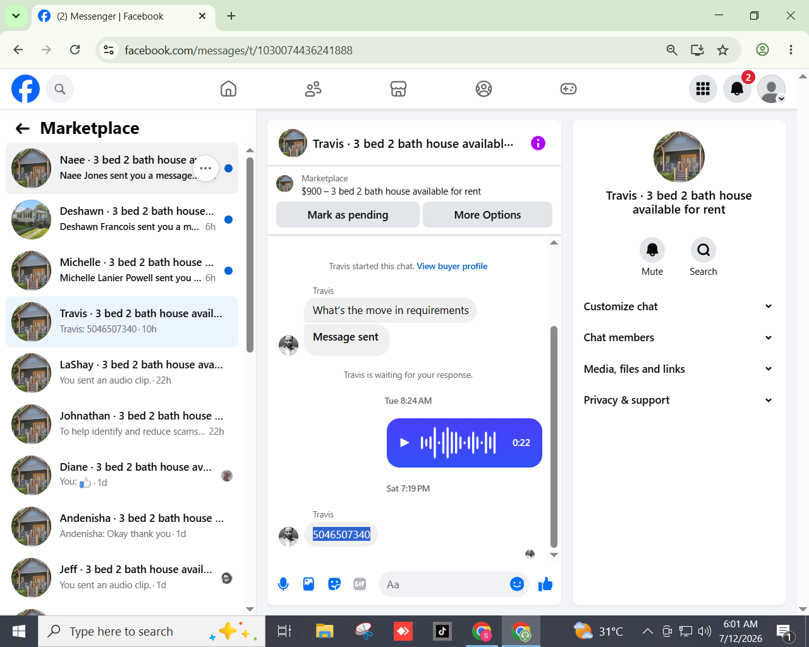
Task: Open the Facebook menu grid icon
Action: (703, 89)
